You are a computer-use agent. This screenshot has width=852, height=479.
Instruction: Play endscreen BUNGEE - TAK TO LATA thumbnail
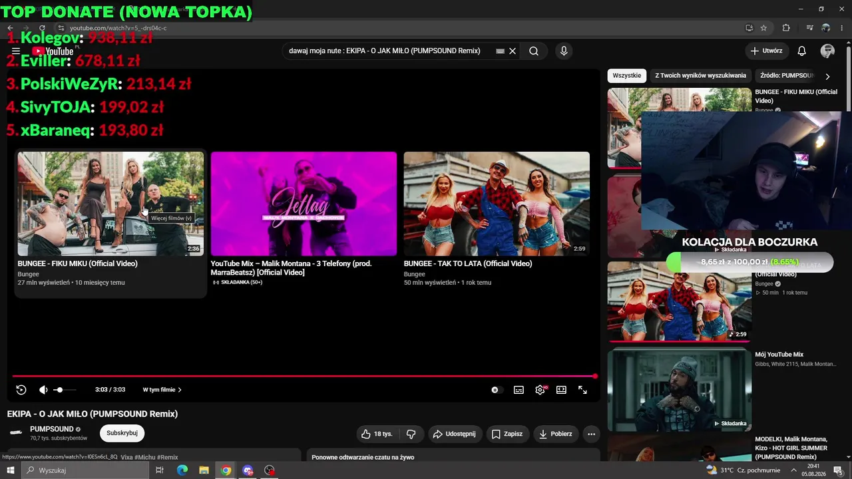497,204
